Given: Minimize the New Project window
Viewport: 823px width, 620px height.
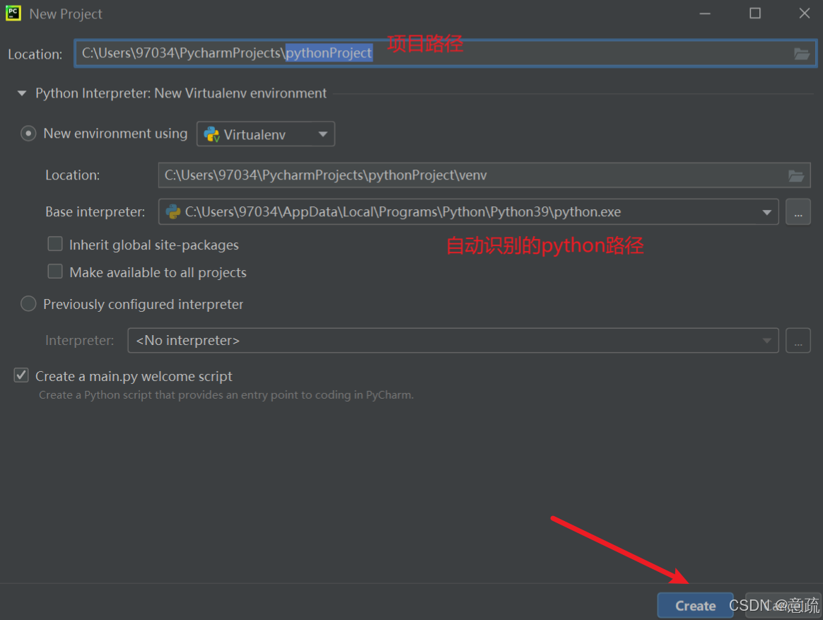Looking at the screenshot, I should click(x=705, y=13).
